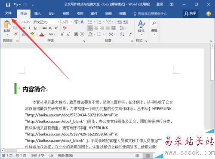Click the Grow Font icon
This screenshot has width=215, height=159.
click(62, 34)
